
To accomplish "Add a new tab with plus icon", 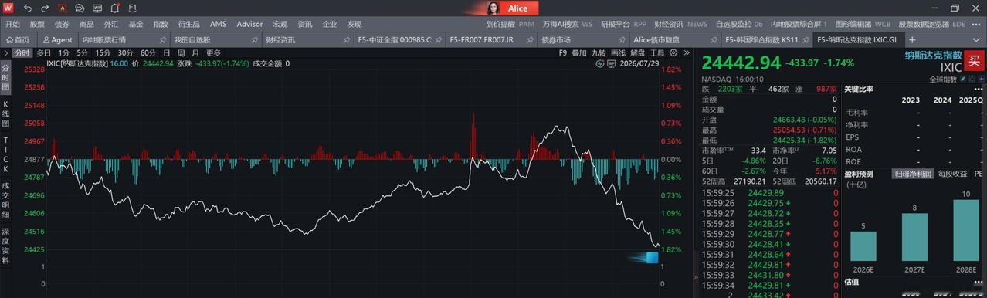I will pyautogui.click(x=912, y=39).
